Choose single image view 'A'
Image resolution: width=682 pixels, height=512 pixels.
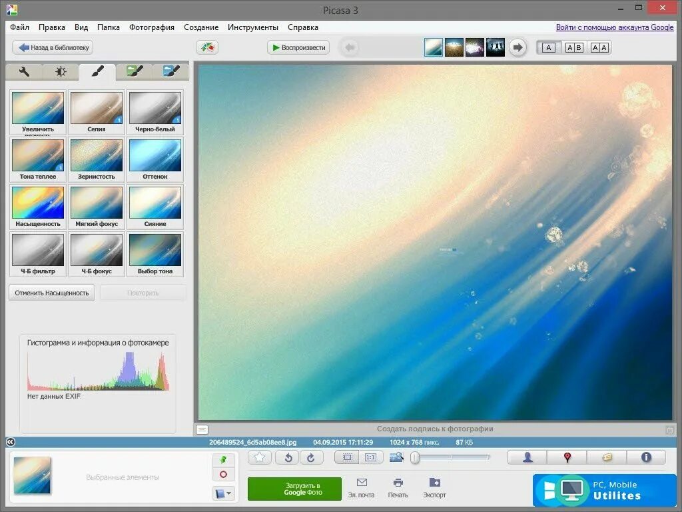(549, 47)
